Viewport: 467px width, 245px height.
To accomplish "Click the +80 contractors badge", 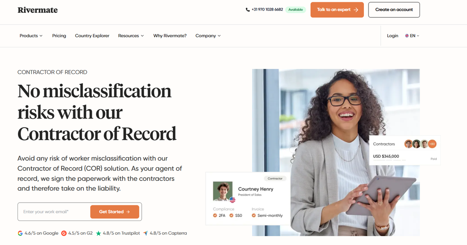I will (432, 144).
